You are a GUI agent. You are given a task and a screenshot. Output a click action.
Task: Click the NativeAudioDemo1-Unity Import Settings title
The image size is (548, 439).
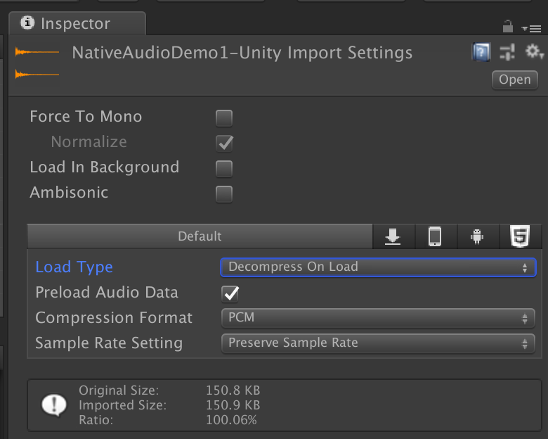242,53
